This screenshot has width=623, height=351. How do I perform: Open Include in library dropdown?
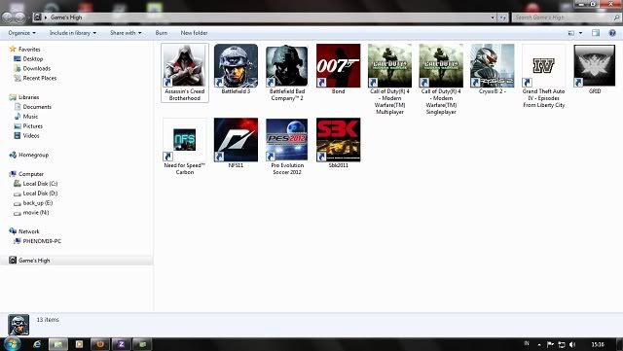click(x=73, y=33)
